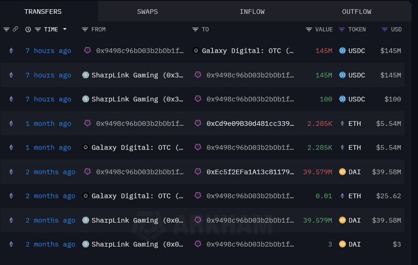Click the green 145M value
The height and width of the screenshot is (265, 418).
pyautogui.click(x=324, y=75)
